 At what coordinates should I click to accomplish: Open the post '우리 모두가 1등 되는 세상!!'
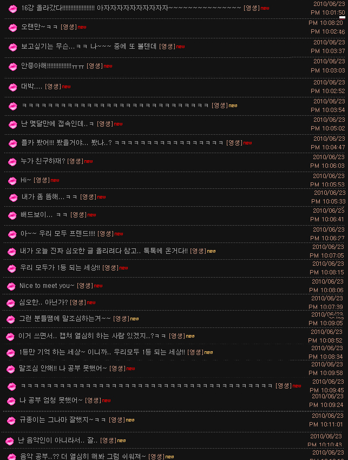tap(60, 267)
